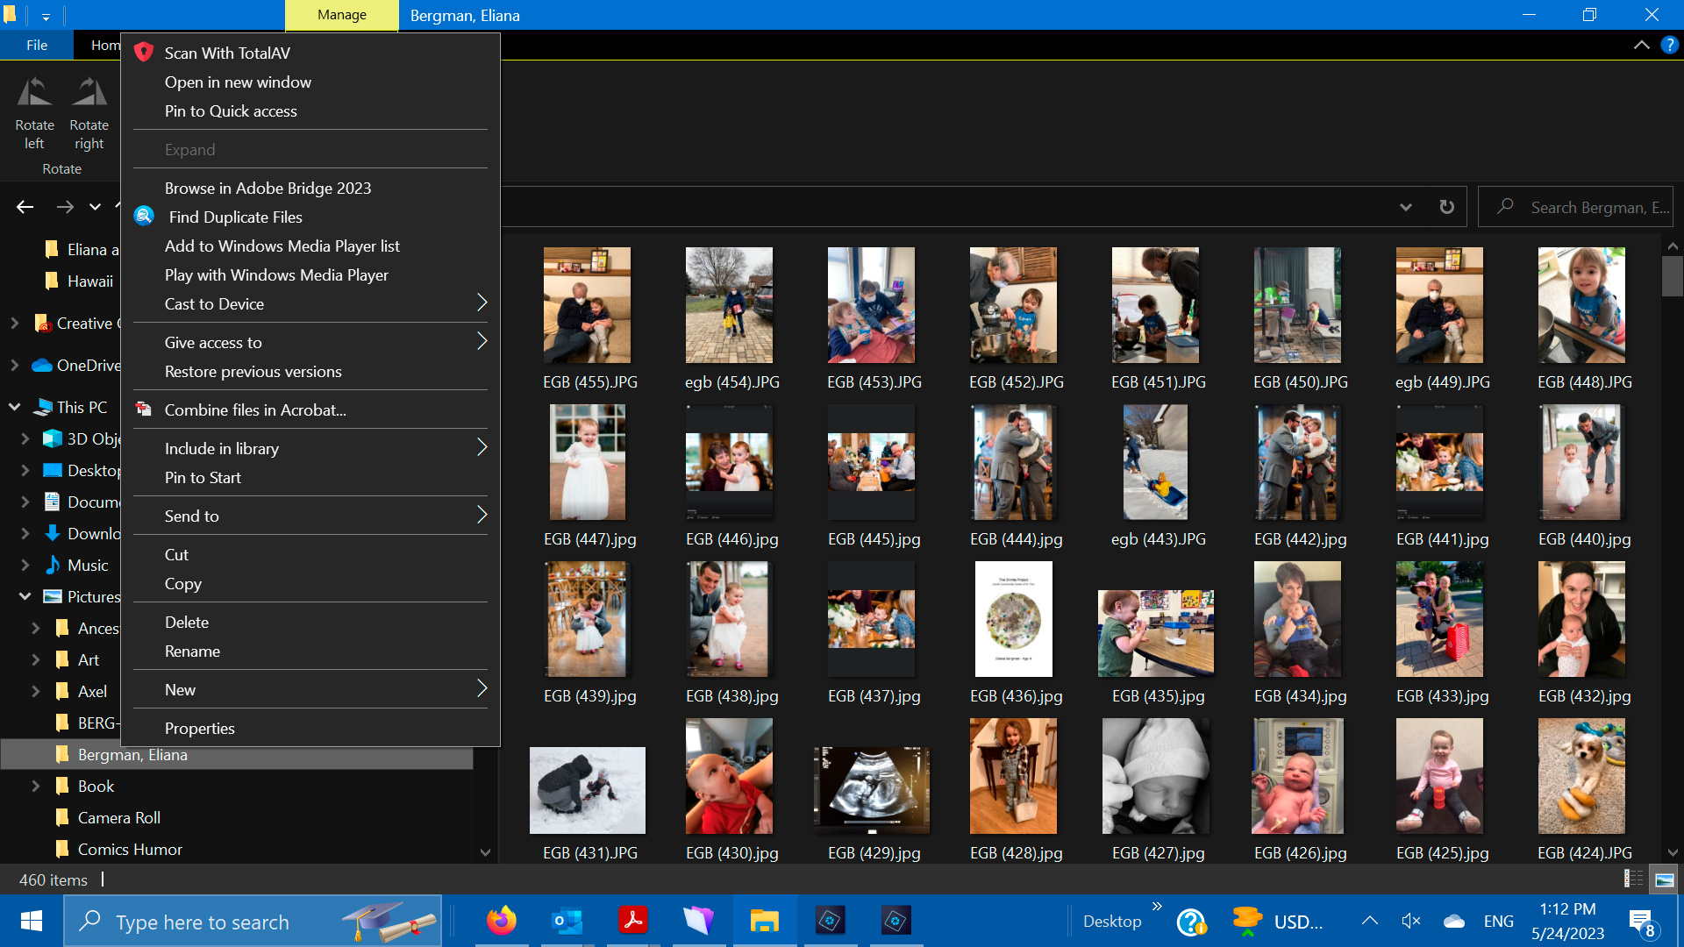Switch to large icons view button
The height and width of the screenshot is (947, 1684).
(1664, 879)
